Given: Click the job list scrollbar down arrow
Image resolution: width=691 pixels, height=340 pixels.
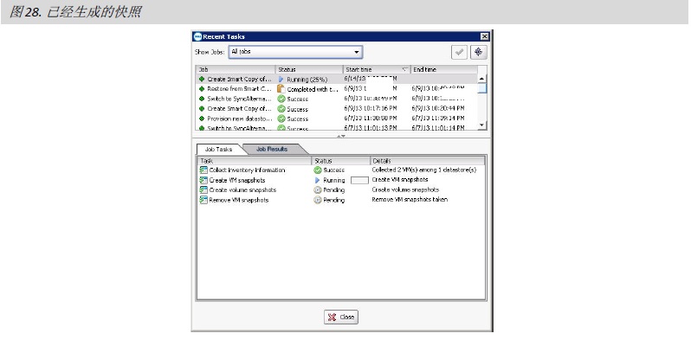Looking at the screenshot, I should [482, 125].
